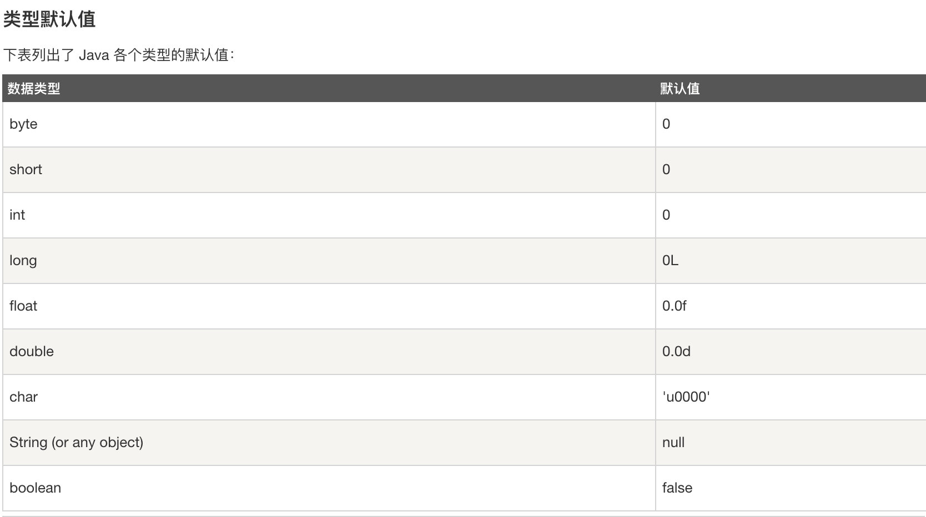Screen dimensions: 926x517
Task: Select the char type cell
Action: tap(23, 397)
